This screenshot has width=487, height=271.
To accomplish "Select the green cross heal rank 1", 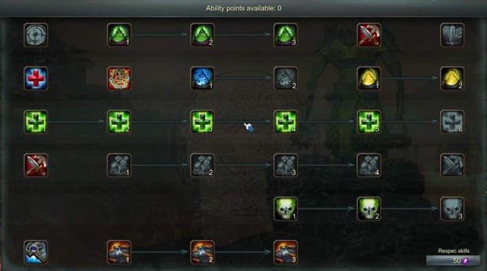I will pyautogui.click(x=36, y=122).
